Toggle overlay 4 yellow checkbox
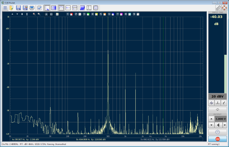Screen dimensions: 229x147 point(96,14)
